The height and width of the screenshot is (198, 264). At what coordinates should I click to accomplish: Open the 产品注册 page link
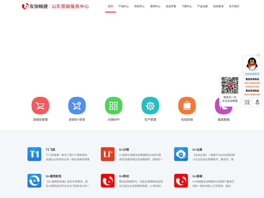point(202,6)
